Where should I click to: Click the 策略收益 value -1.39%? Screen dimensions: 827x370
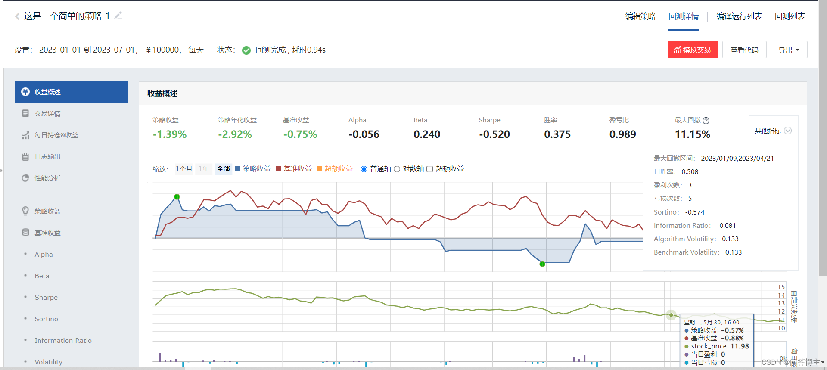tap(170, 134)
